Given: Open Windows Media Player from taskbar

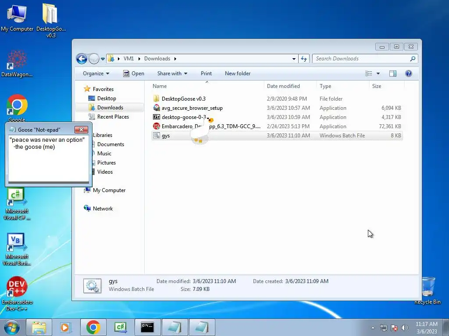Looking at the screenshot, I should tap(66, 327).
